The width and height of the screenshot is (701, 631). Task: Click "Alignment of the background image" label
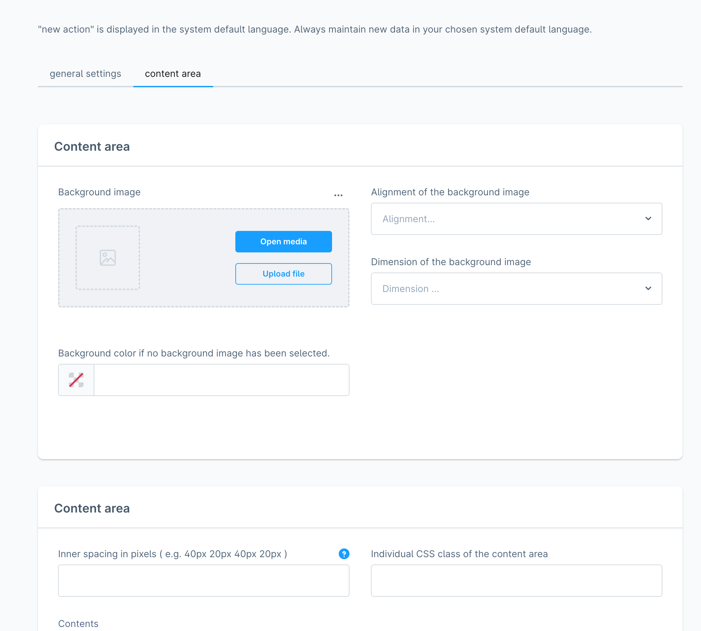[x=450, y=192]
